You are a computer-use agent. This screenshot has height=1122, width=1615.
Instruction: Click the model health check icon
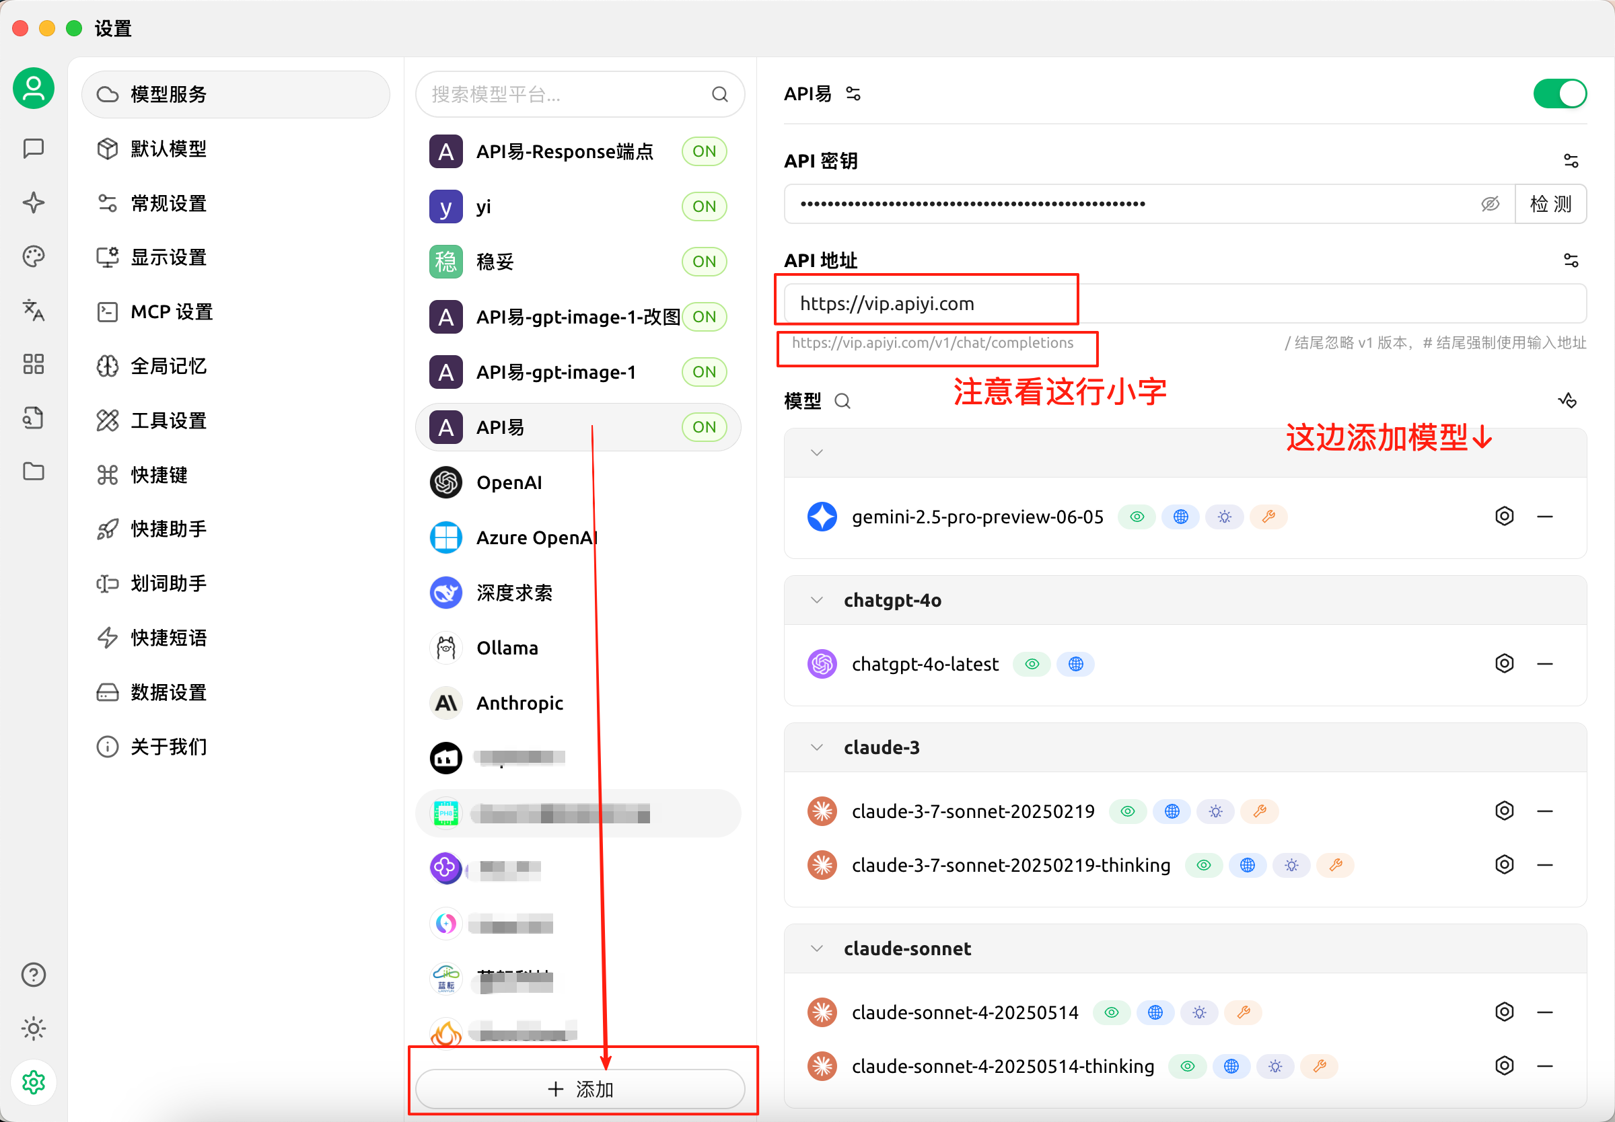point(1567,401)
